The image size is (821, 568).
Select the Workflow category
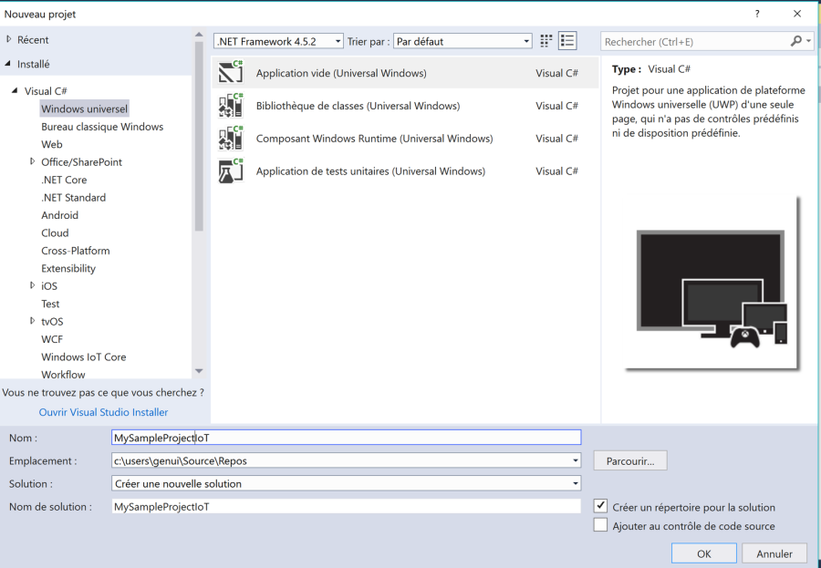point(63,375)
